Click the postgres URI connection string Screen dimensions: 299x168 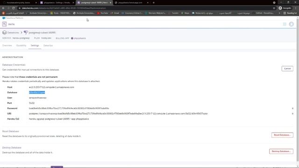click(x=118, y=114)
